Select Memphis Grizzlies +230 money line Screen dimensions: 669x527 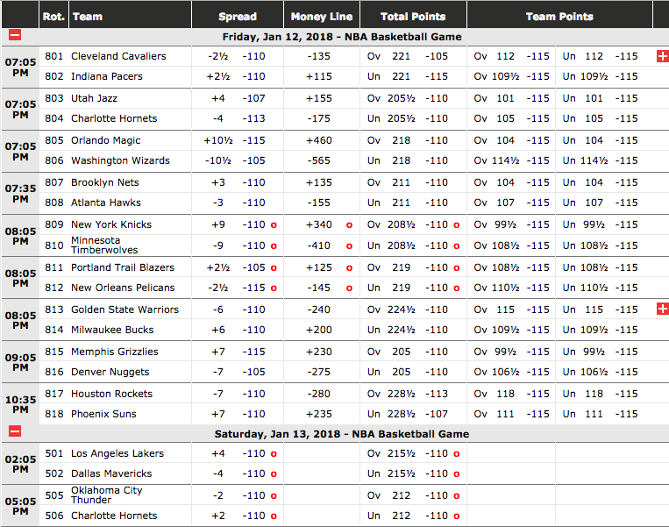319,352
